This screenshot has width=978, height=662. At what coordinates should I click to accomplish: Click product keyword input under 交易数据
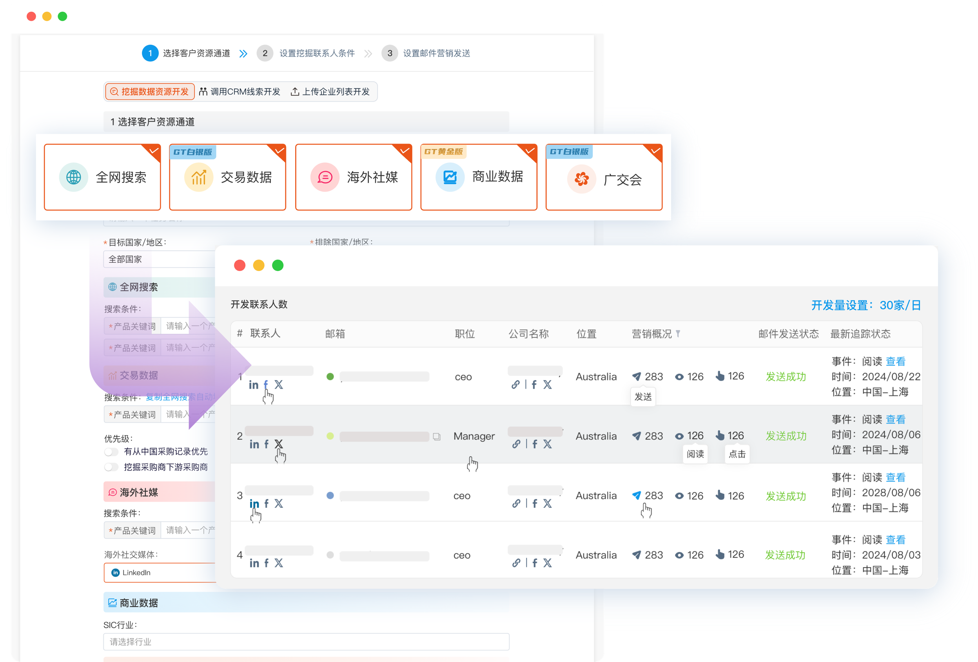(x=188, y=415)
